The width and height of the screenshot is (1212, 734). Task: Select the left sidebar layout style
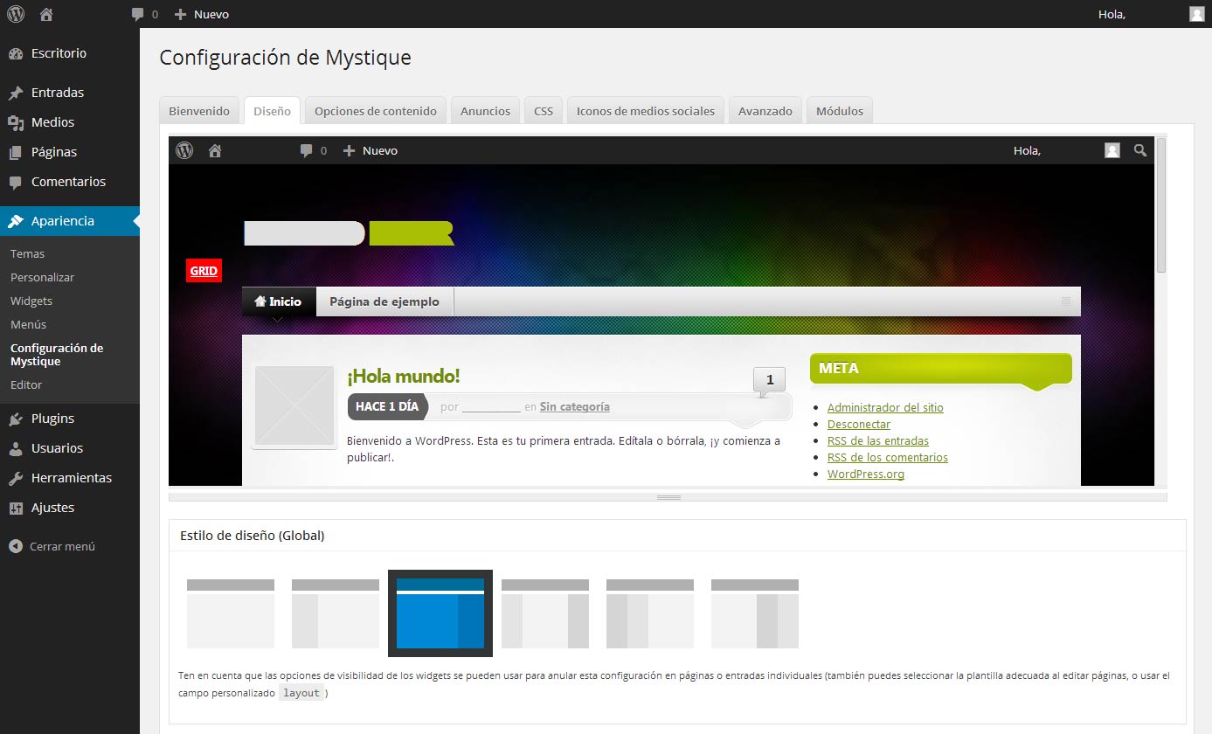(336, 613)
